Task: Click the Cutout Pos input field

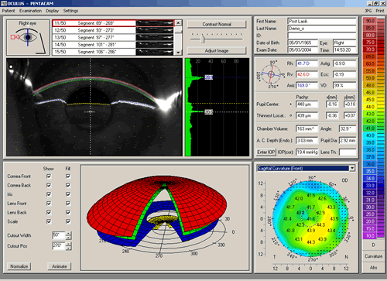Action: pos(59,246)
